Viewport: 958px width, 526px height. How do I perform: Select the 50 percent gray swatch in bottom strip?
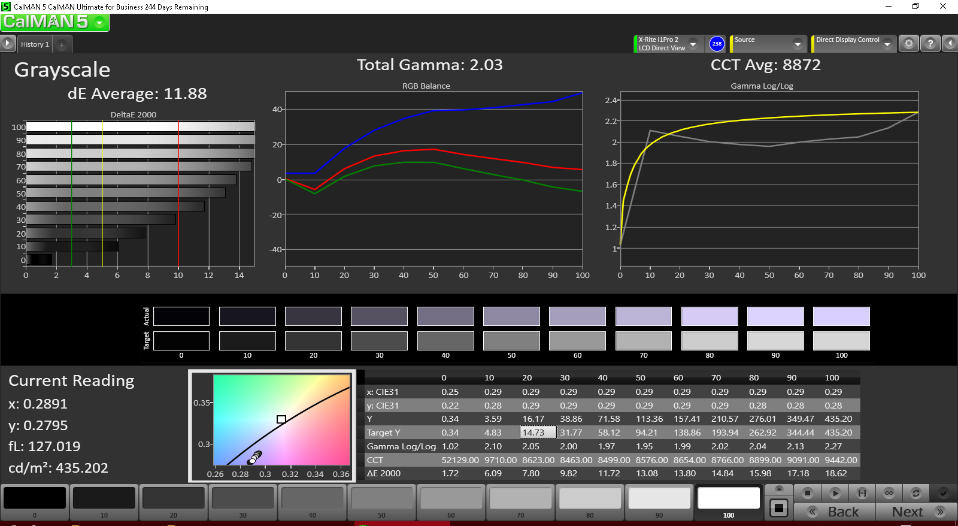(381, 502)
